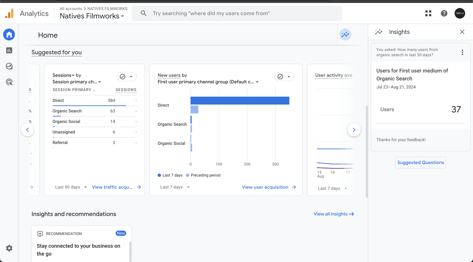Screen dimensions: 473x262
Task: Click the Direct last-7-days bar in chart
Action: click(x=240, y=101)
